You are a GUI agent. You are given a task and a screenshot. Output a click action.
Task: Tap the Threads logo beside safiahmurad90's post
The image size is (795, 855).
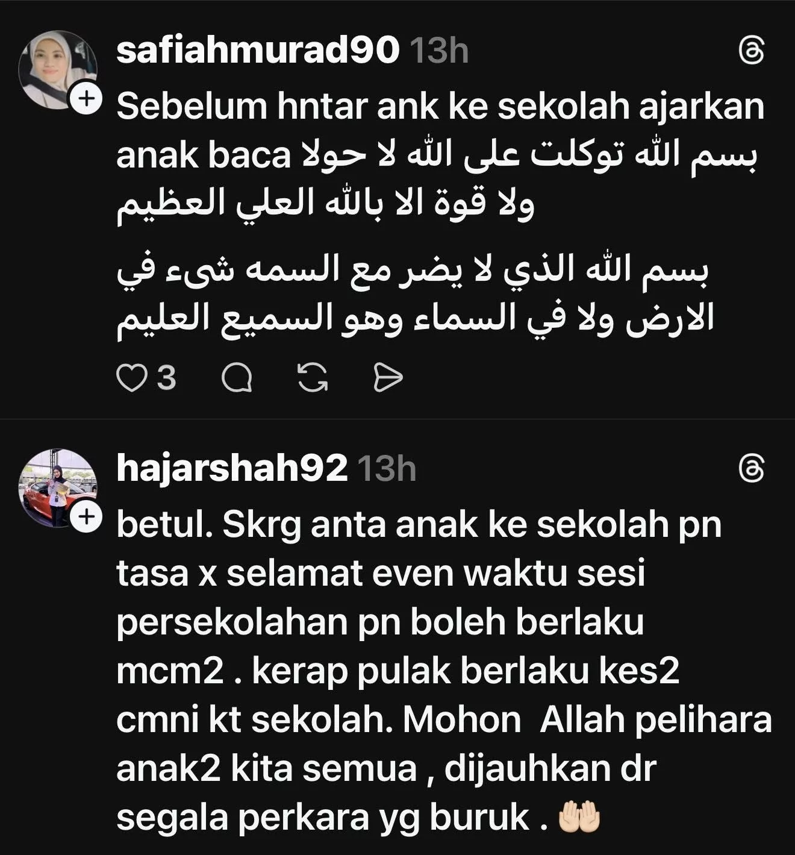point(752,52)
